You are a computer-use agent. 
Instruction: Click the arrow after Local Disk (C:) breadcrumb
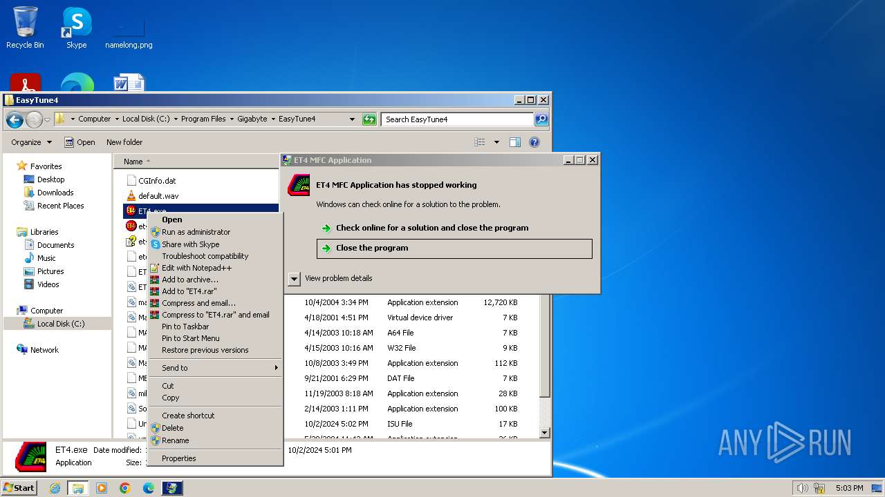click(x=176, y=119)
